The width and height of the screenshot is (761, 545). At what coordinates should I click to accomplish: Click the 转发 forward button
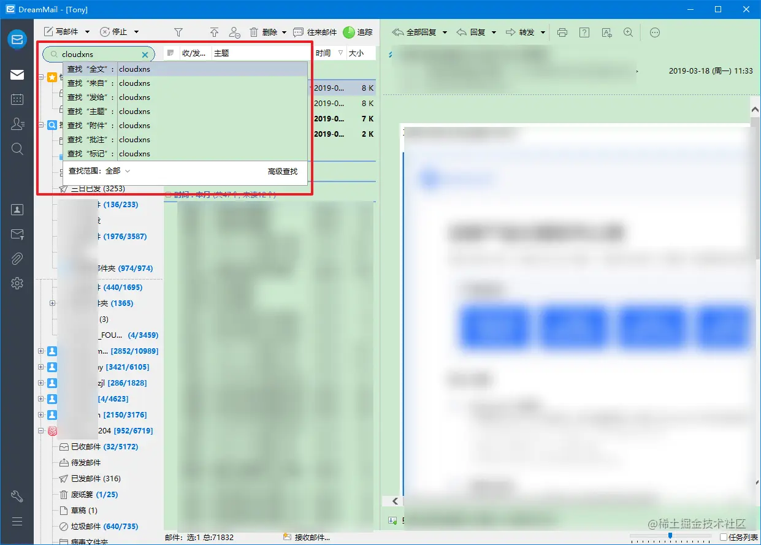tap(520, 32)
